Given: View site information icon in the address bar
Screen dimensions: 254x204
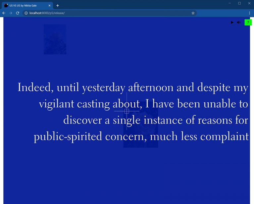Looking at the screenshot, I should (26, 13).
